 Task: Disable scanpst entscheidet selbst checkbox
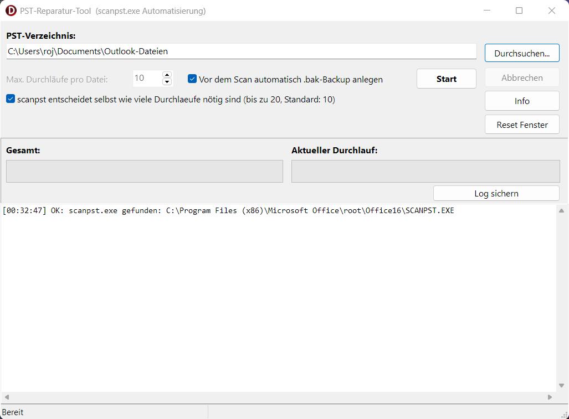coord(11,100)
